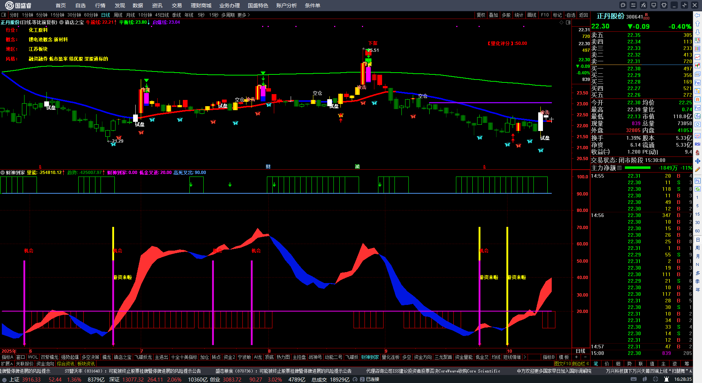Click the list icon beside 主力净额
Screen dimensions: 702x383
point(619,168)
